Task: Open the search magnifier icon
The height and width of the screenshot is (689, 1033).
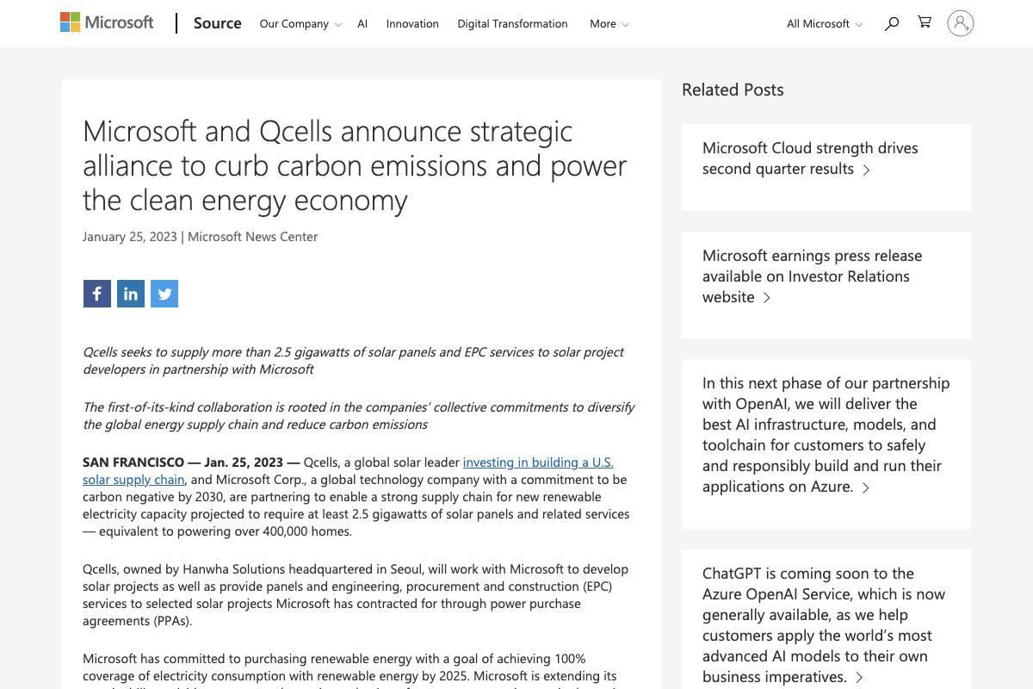Action: pyautogui.click(x=892, y=23)
